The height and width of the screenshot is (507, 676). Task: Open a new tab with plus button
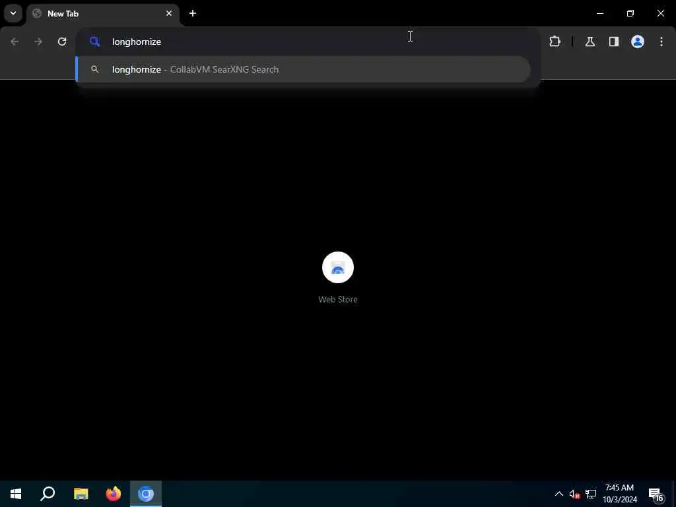point(193,13)
